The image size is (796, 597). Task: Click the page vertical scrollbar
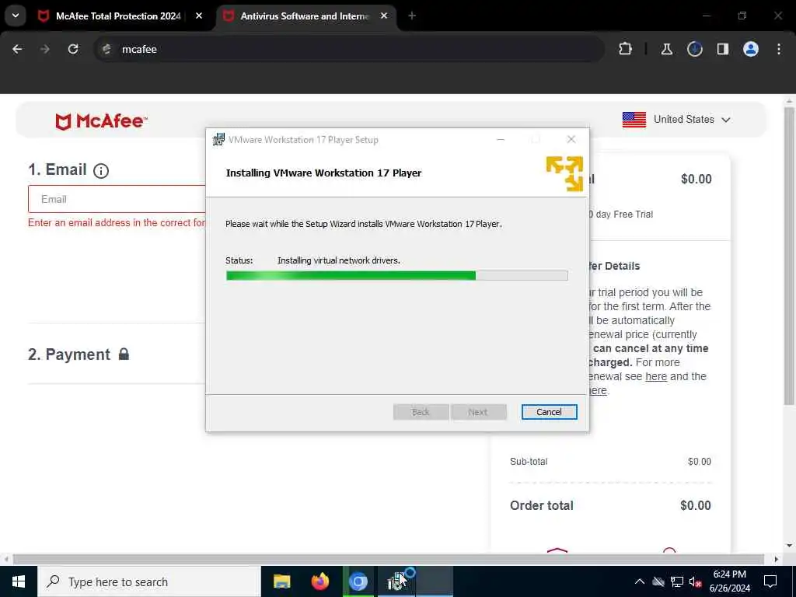(788, 255)
